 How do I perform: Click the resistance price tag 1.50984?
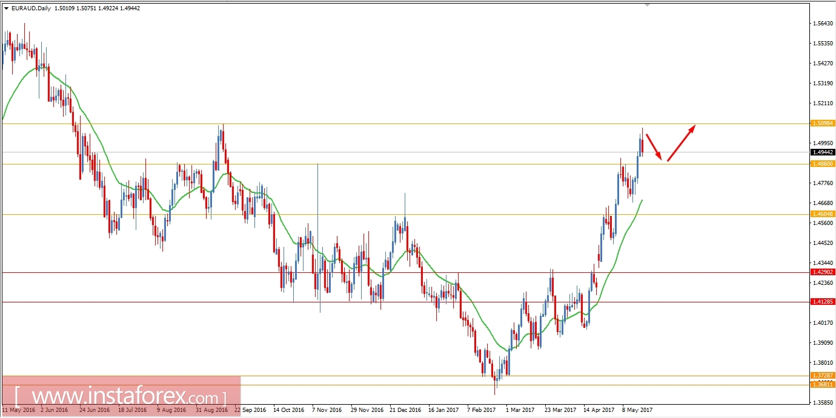[x=823, y=123]
